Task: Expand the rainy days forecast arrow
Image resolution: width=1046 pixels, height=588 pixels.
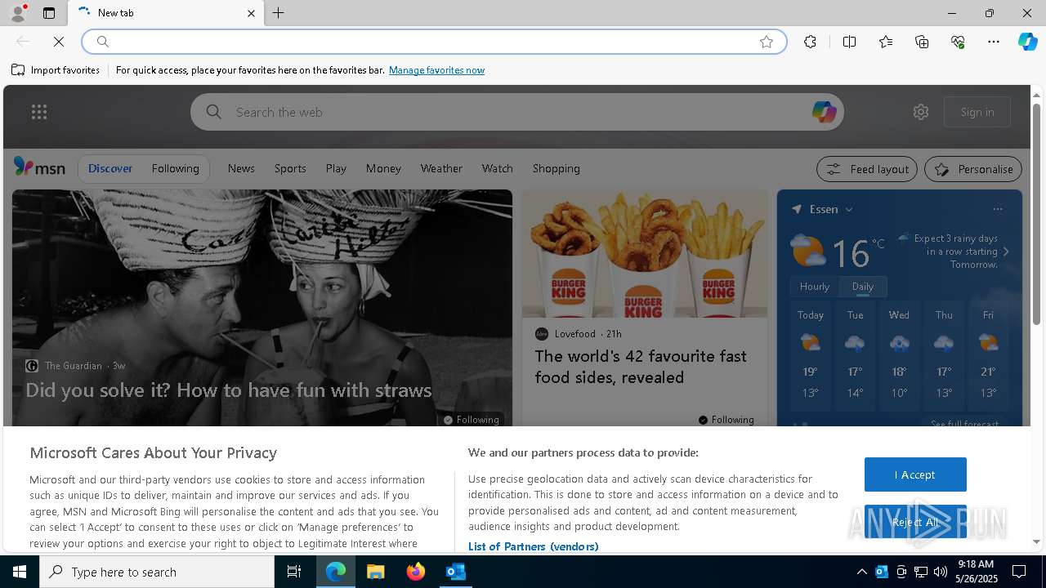Action: (1006, 252)
